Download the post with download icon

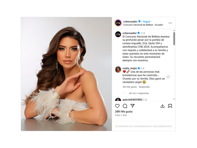(x=162, y=106)
